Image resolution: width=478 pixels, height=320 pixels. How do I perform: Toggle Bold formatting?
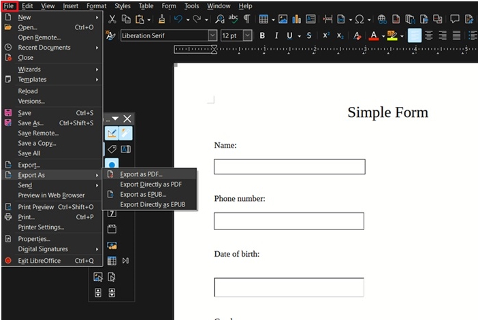262,35
